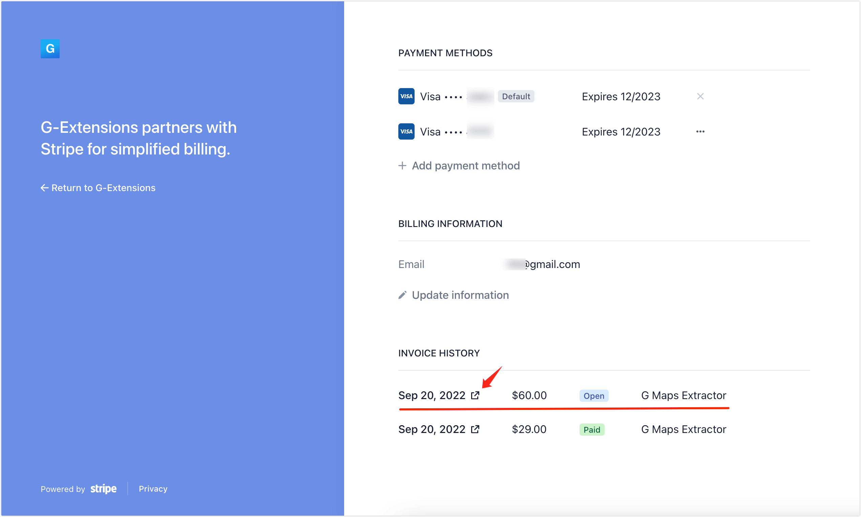Click the Open status badge
Screen dimensions: 861x517
pos(593,396)
